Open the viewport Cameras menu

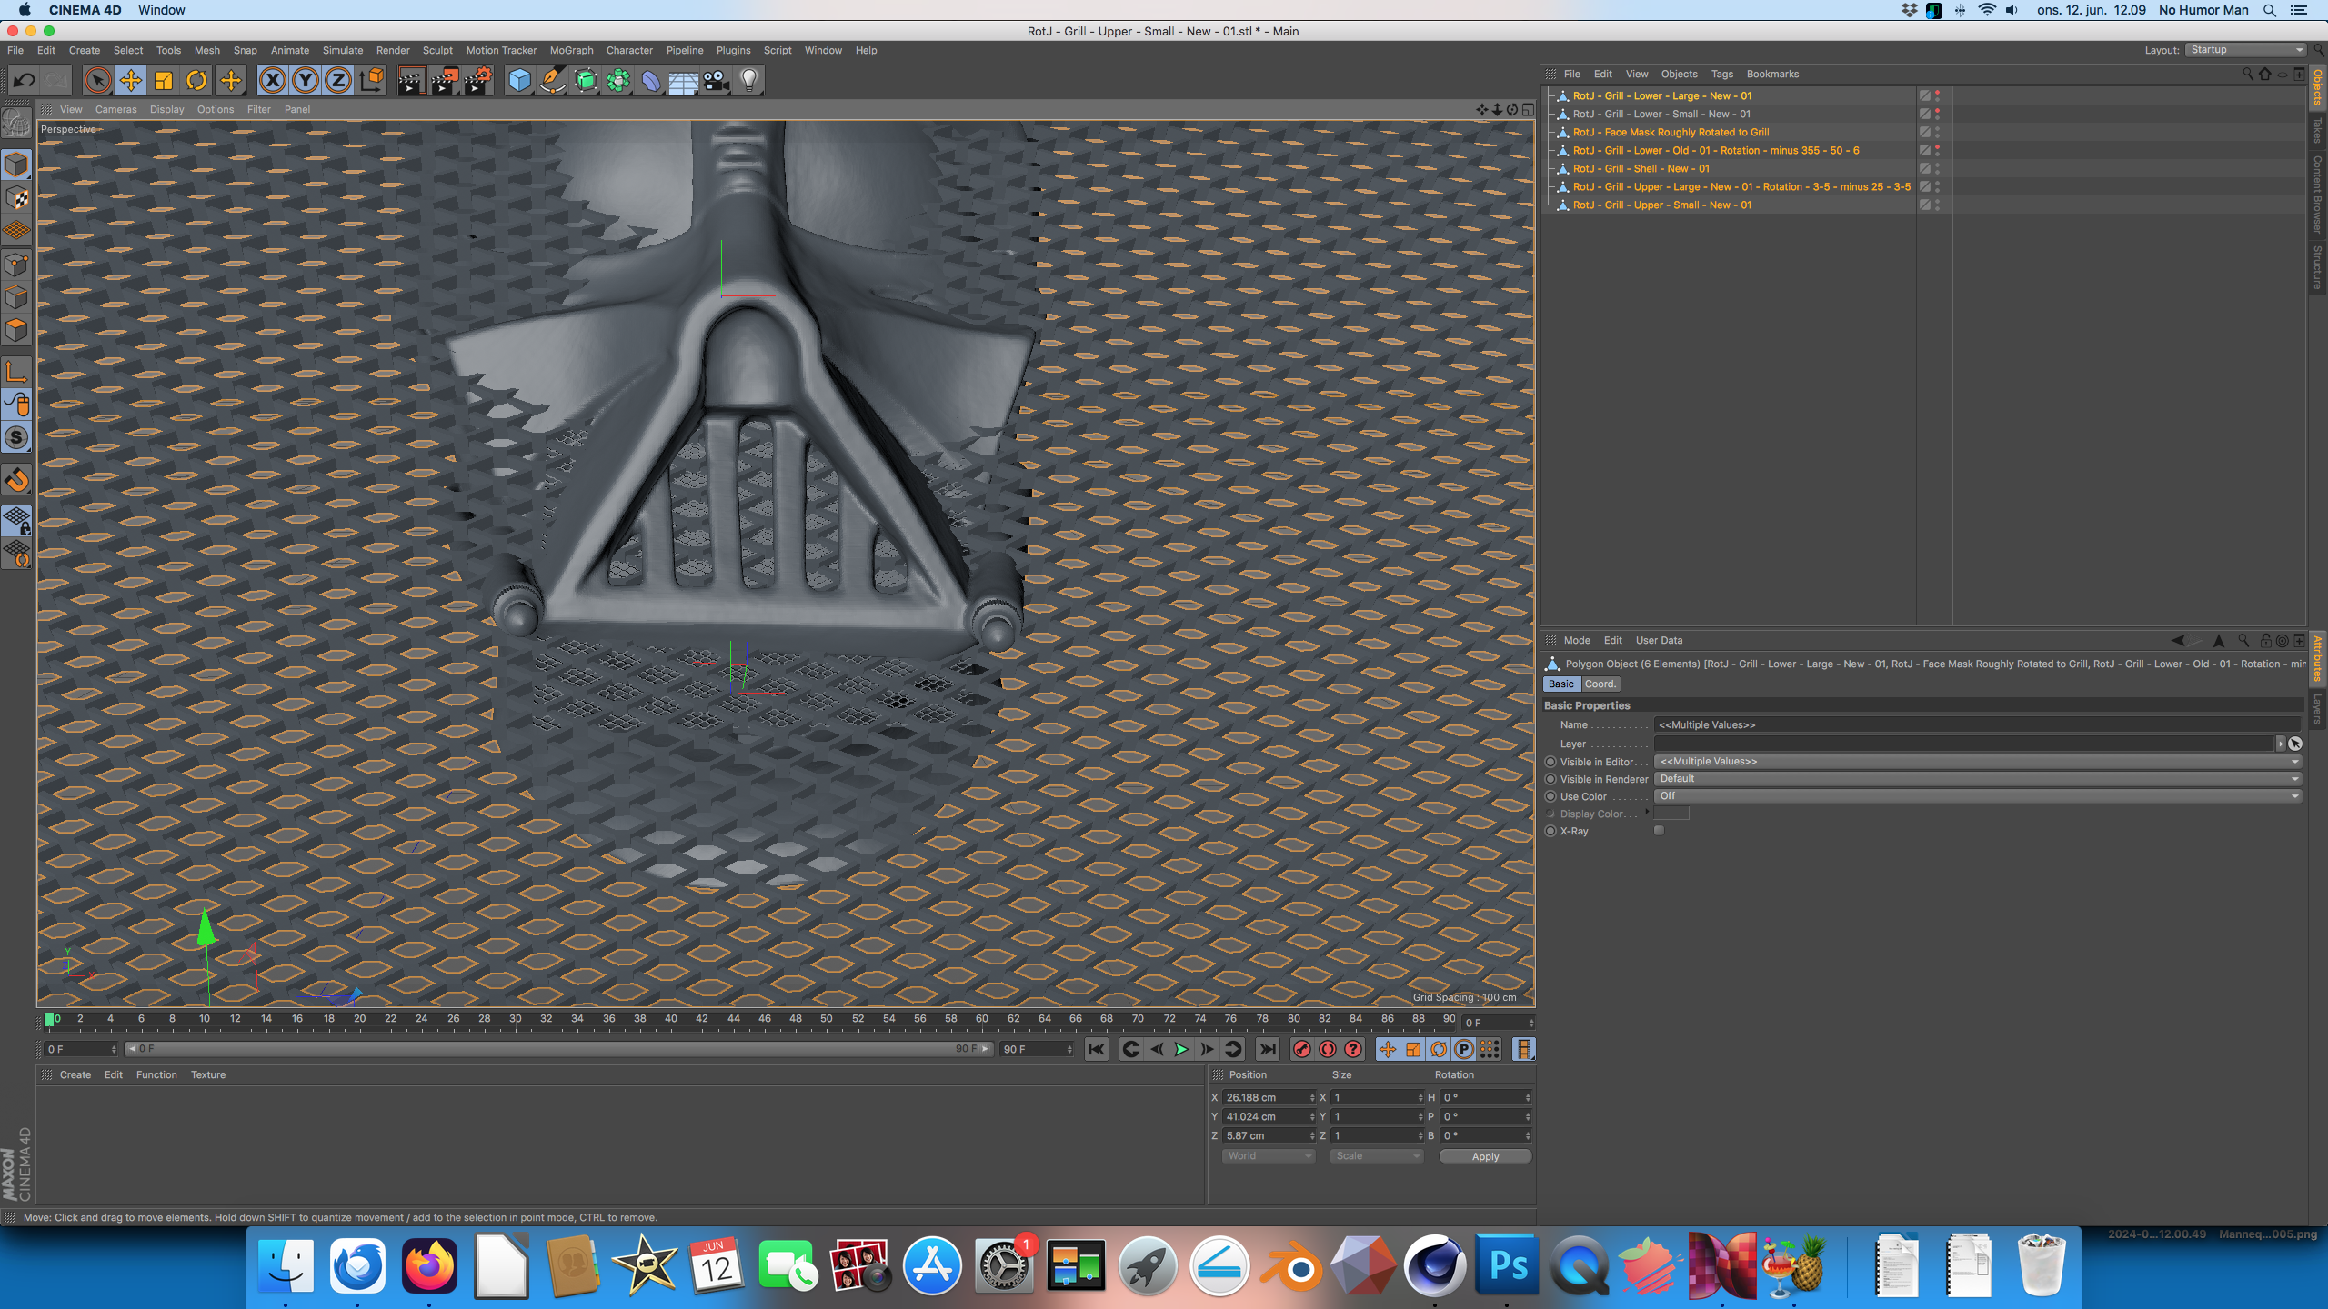pos(115,109)
